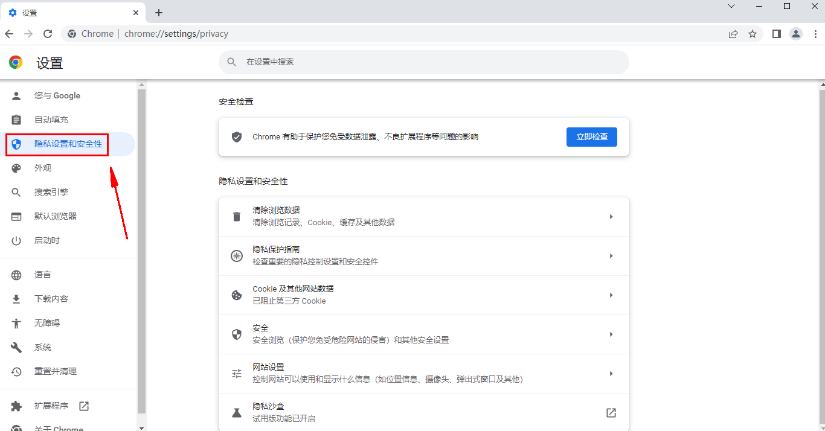825x431 pixels.
Task: Expand 网站设置 row arrow
Action: coord(611,374)
